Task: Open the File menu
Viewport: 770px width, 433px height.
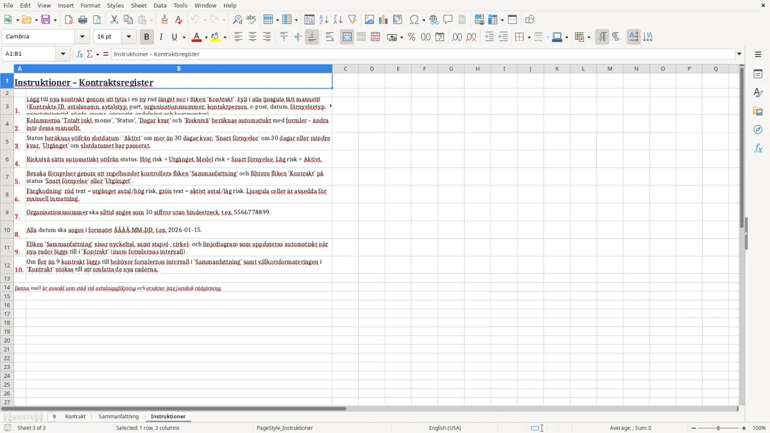Action: pos(7,5)
